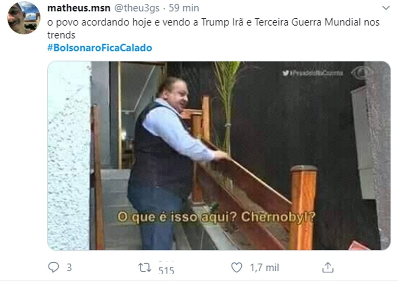Open matheus.msn profile avatar

coord(24,18)
